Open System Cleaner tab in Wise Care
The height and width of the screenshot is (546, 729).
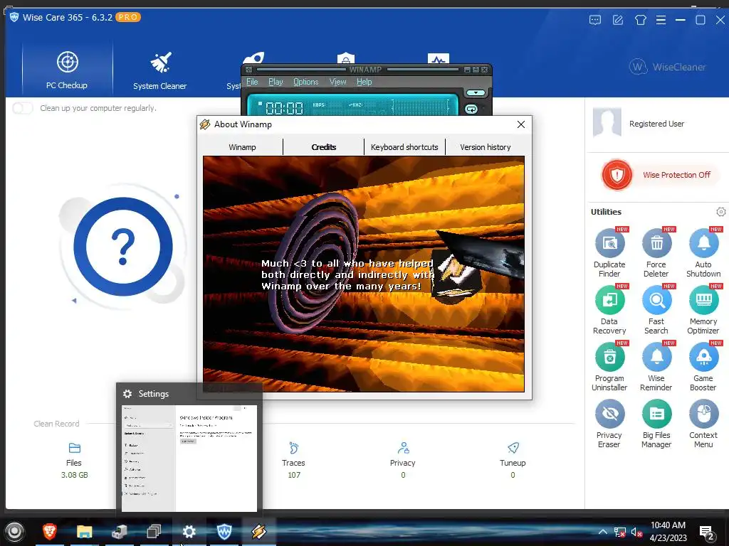tap(160, 70)
